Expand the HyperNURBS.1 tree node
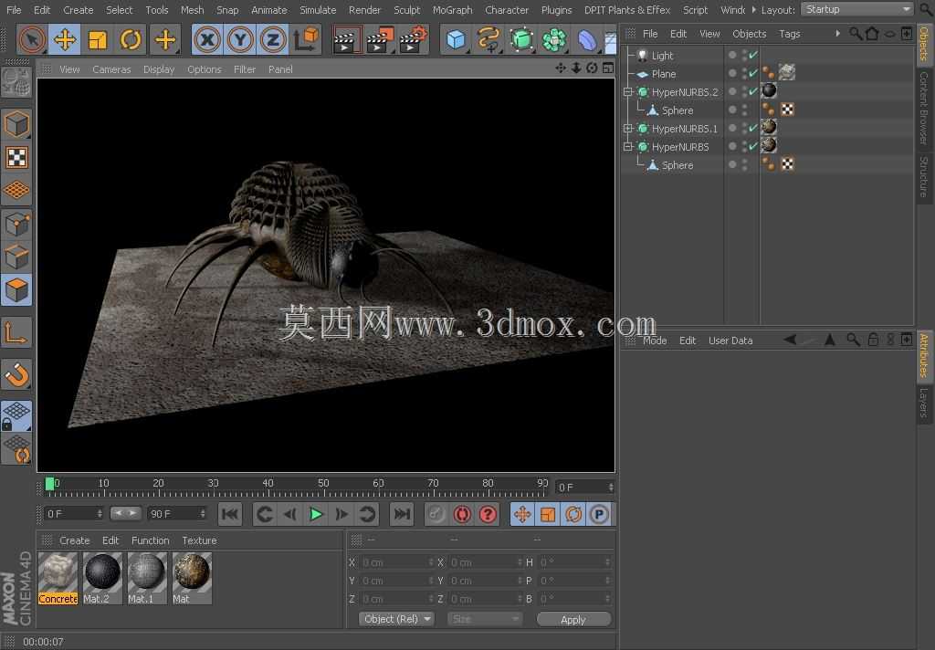The image size is (935, 650). 627,128
